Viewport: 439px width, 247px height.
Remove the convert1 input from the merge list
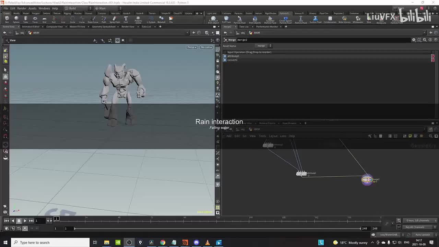tap(433, 60)
